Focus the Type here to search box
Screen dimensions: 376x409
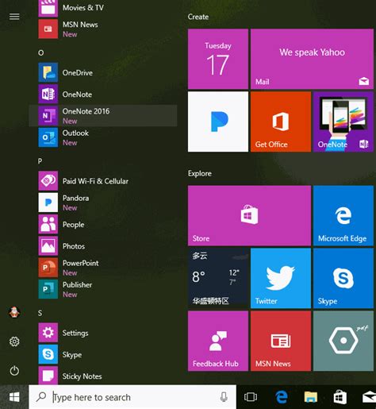[132, 397]
